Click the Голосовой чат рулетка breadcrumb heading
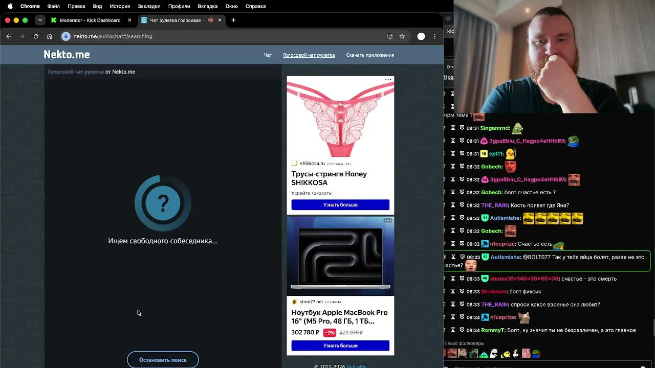Image resolution: width=655 pixels, height=368 pixels. point(76,72)
